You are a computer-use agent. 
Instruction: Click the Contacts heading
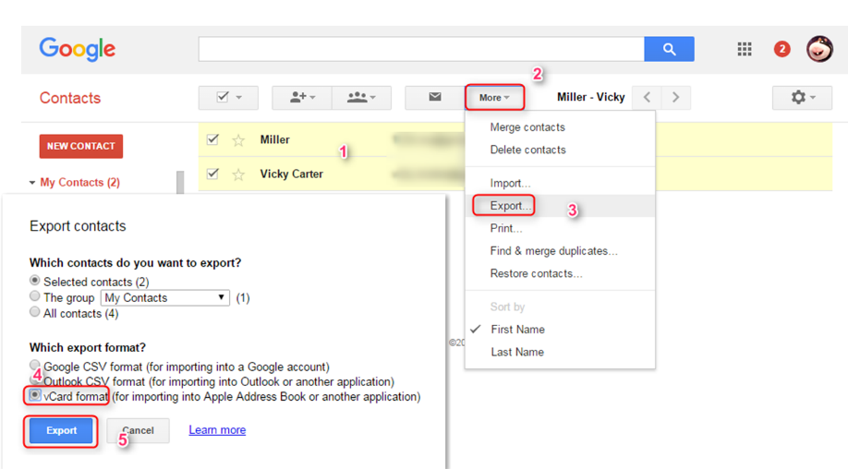click(70, 98)
